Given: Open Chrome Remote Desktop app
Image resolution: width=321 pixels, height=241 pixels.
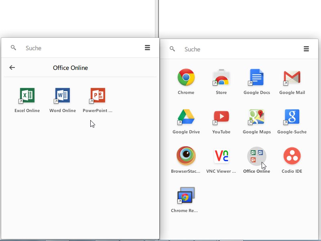Looking at the screenshot, I should tap(186, 195).
